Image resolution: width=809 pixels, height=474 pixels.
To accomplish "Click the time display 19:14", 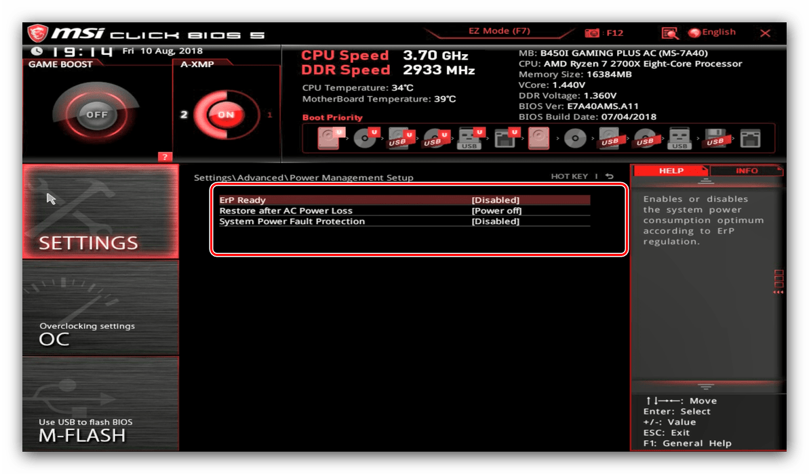I will point(82,51).
